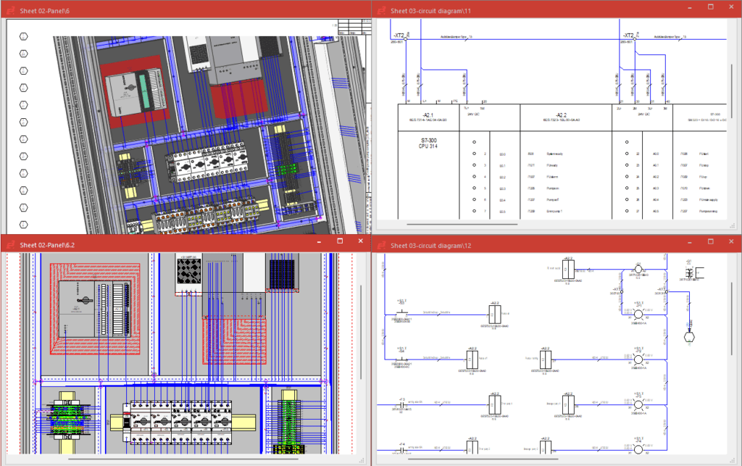Image resolution: width=742 pixels, height=466 pixels.
Task: Select the Pumpsrunning text in diagram\11
Action: click(708, 211)
